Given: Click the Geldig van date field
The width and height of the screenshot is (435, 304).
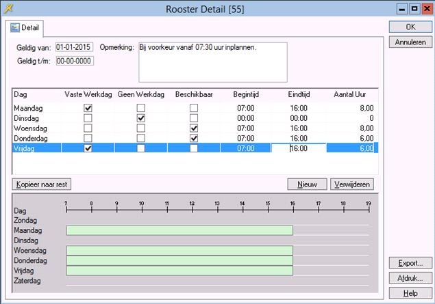Looking at the screenshot, I should tap(74, 48).
